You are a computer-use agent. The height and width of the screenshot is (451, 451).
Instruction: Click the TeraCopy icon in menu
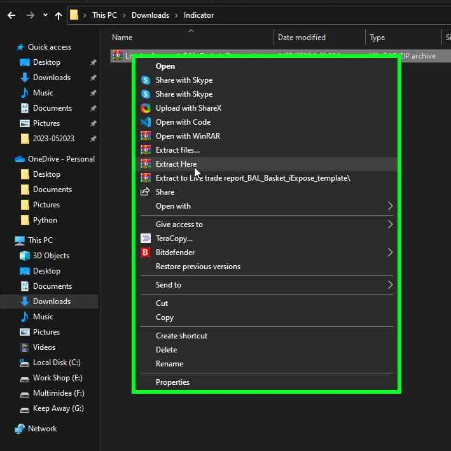click(x=146, y=238)
